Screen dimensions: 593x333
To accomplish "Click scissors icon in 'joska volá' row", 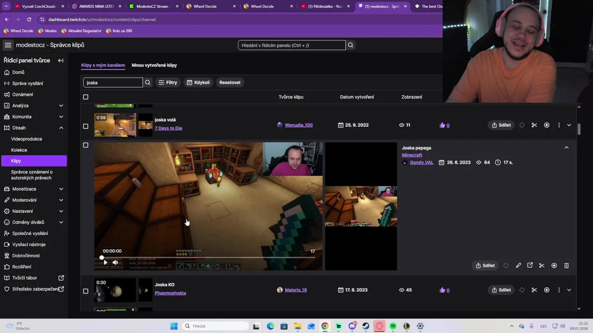I will coord(534,125).
